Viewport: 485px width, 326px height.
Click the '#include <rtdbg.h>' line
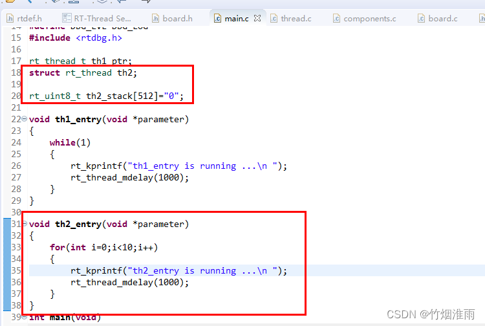[76, 38]
